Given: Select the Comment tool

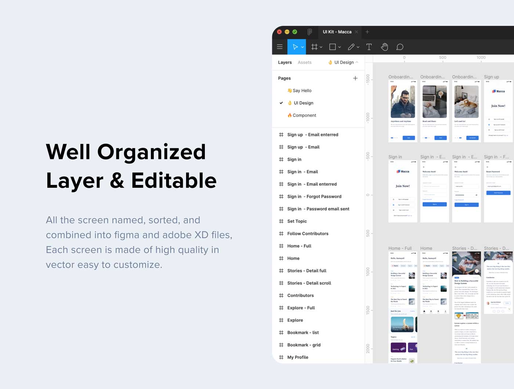Looking at the screenshot, I should coord(400,47).
